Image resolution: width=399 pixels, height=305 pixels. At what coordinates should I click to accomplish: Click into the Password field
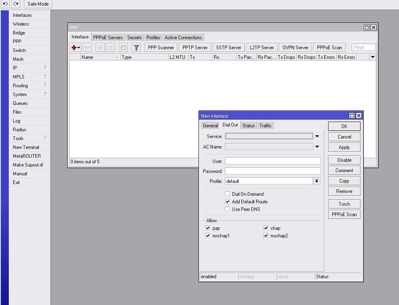[x=273, y=171]
